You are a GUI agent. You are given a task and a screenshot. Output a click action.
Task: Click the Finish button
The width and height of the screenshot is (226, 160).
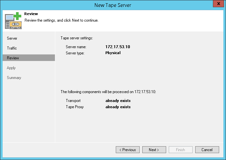[x=181, y=150]
